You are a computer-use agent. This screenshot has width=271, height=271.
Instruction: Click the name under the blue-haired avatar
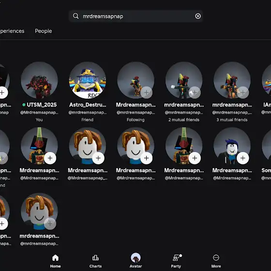coord(232,170)
